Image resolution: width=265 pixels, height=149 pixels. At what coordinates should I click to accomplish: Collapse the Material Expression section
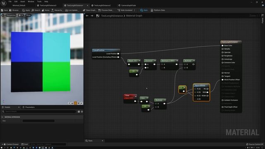(2, 117)
